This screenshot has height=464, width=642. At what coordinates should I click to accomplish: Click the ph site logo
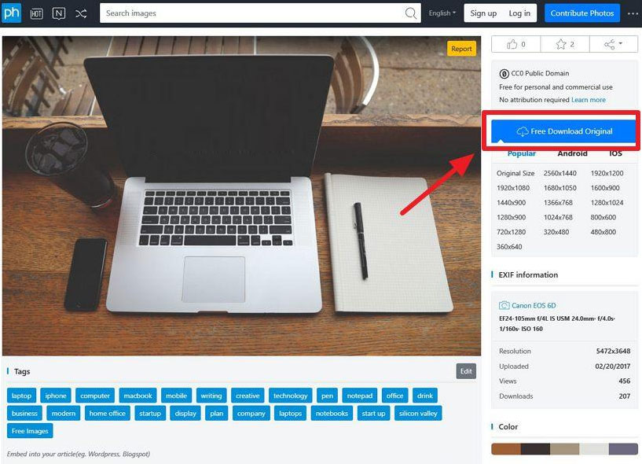point(12,13)
